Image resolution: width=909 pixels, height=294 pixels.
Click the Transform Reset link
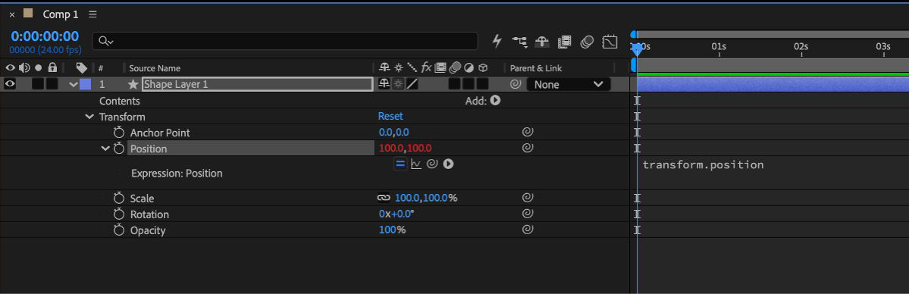tap(390, 117)
